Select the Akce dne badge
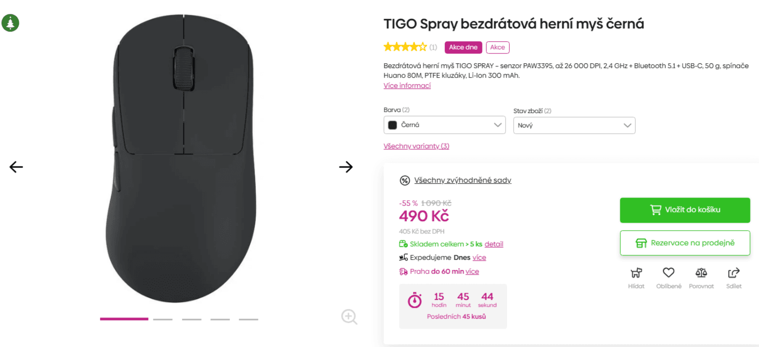This screenshot has height=347, width=759. 463,47
